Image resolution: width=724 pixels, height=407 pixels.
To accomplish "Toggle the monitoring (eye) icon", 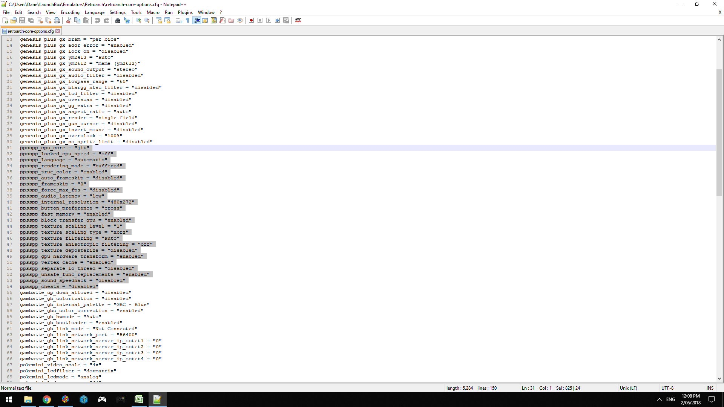I will click(240, 20).
